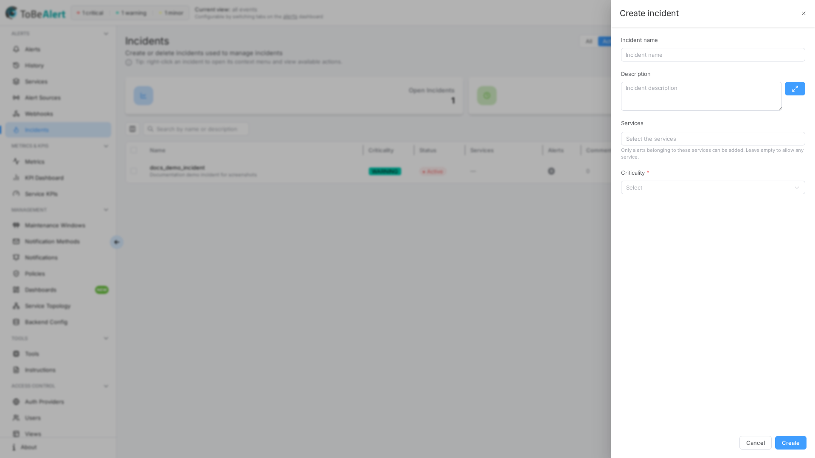815x458 pixels.
Task: Click the Cancel button
Action: pyautogui.click(x=755, y=443)
